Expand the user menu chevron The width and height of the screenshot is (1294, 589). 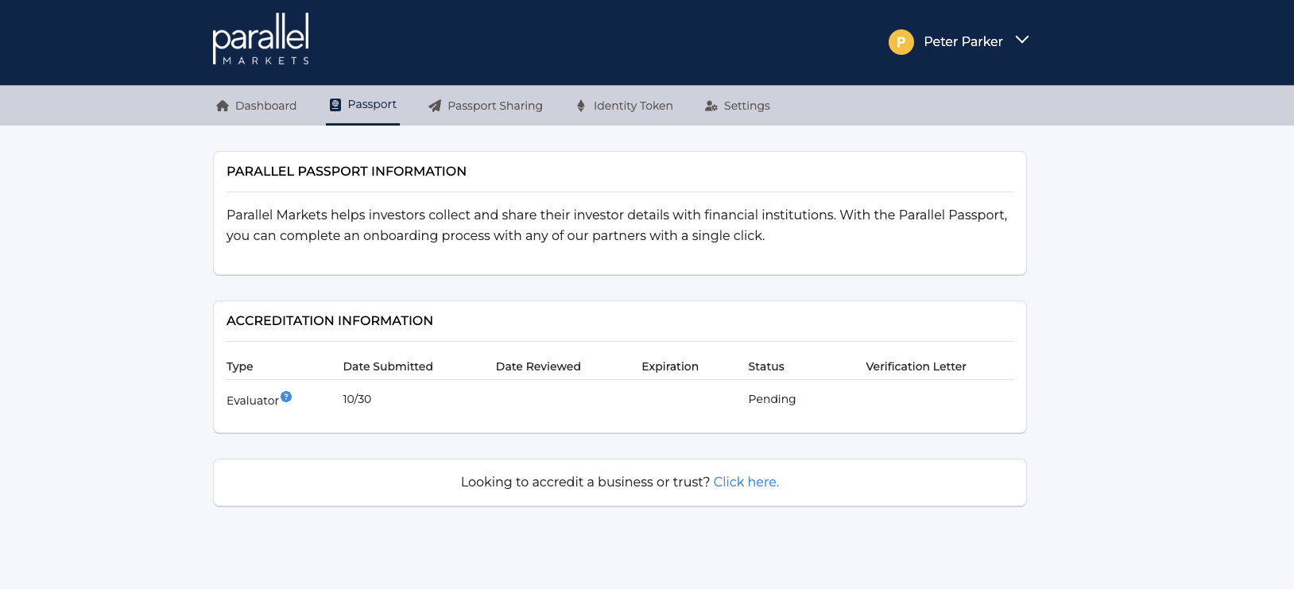pos(1022,40)
